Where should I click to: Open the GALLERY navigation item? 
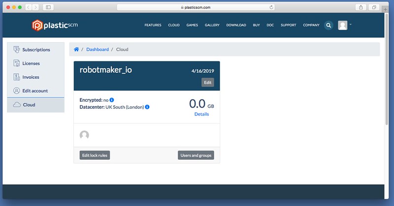212,25
